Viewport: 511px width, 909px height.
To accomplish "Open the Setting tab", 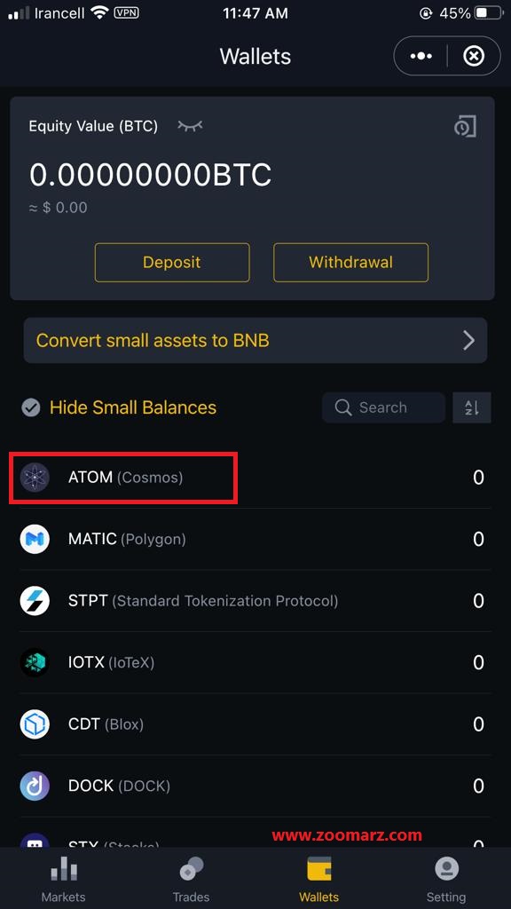I will pyautogui.click(x=446, y=880).
